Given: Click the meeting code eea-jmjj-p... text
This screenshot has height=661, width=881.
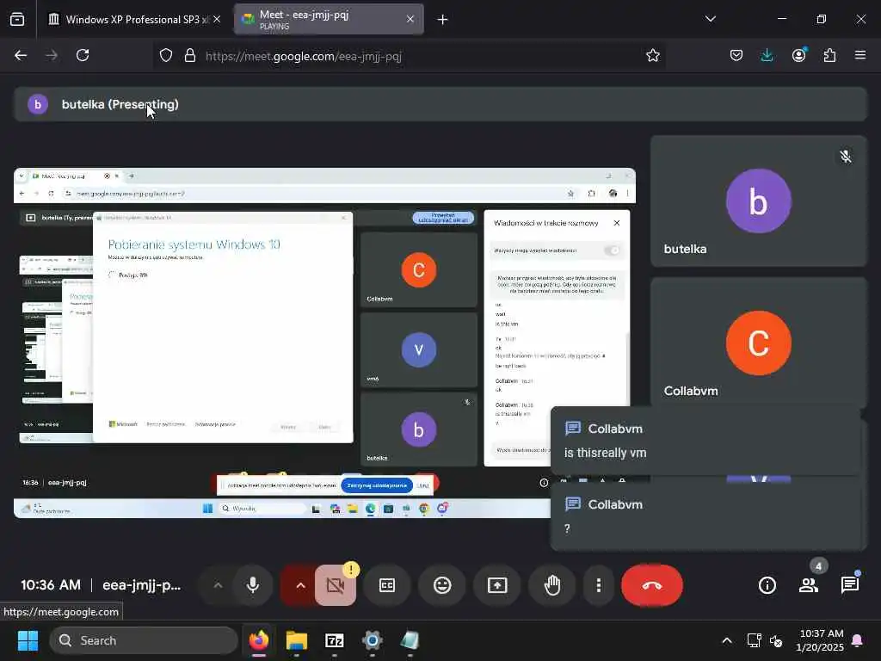Looking at the screenshot, I should pos(142,585).
